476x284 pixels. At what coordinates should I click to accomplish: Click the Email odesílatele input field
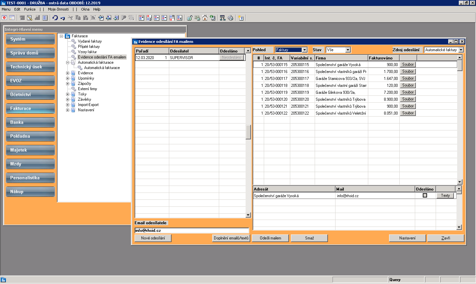[x=192, y=231]
